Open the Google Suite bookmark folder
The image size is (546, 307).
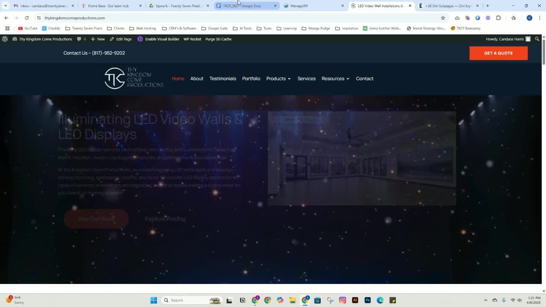[214, 28]
